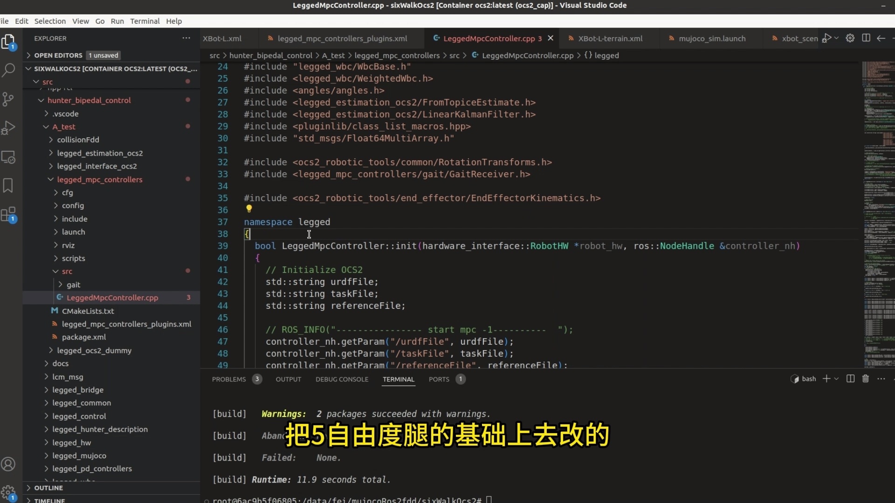Open the Accounts icon in activity bar

8,464
